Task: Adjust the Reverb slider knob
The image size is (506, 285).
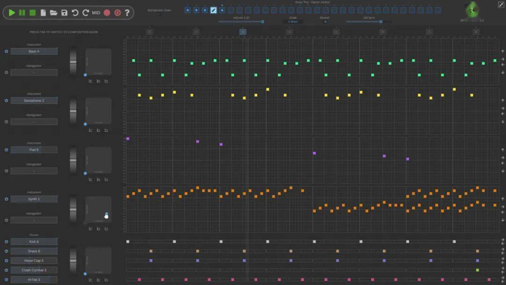Action: pos(325,22)
